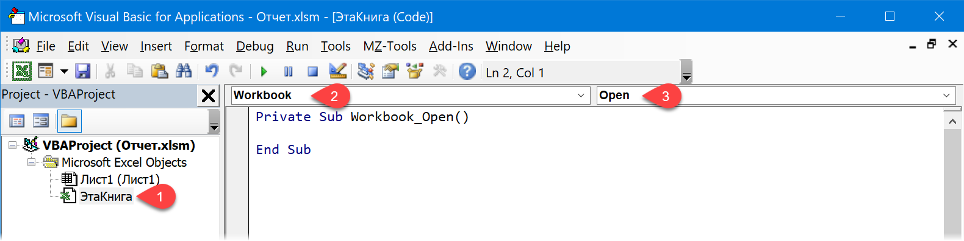Screen dimensions: 964x241
Task: Collapse the Microsoft Excel Objects folder
Action: pyautogui.click(x=31, y=162)
